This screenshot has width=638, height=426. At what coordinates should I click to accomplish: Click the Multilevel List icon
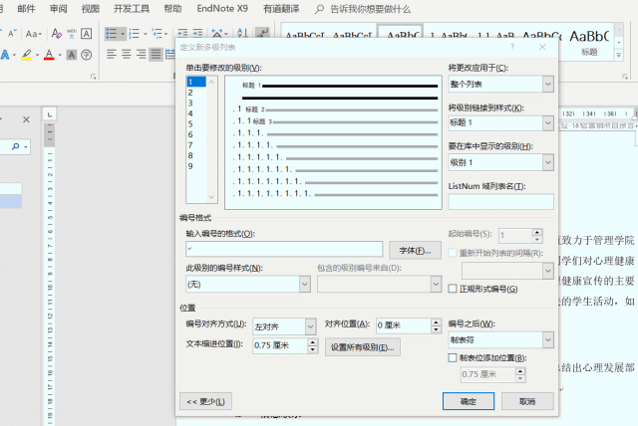(157, 34)
